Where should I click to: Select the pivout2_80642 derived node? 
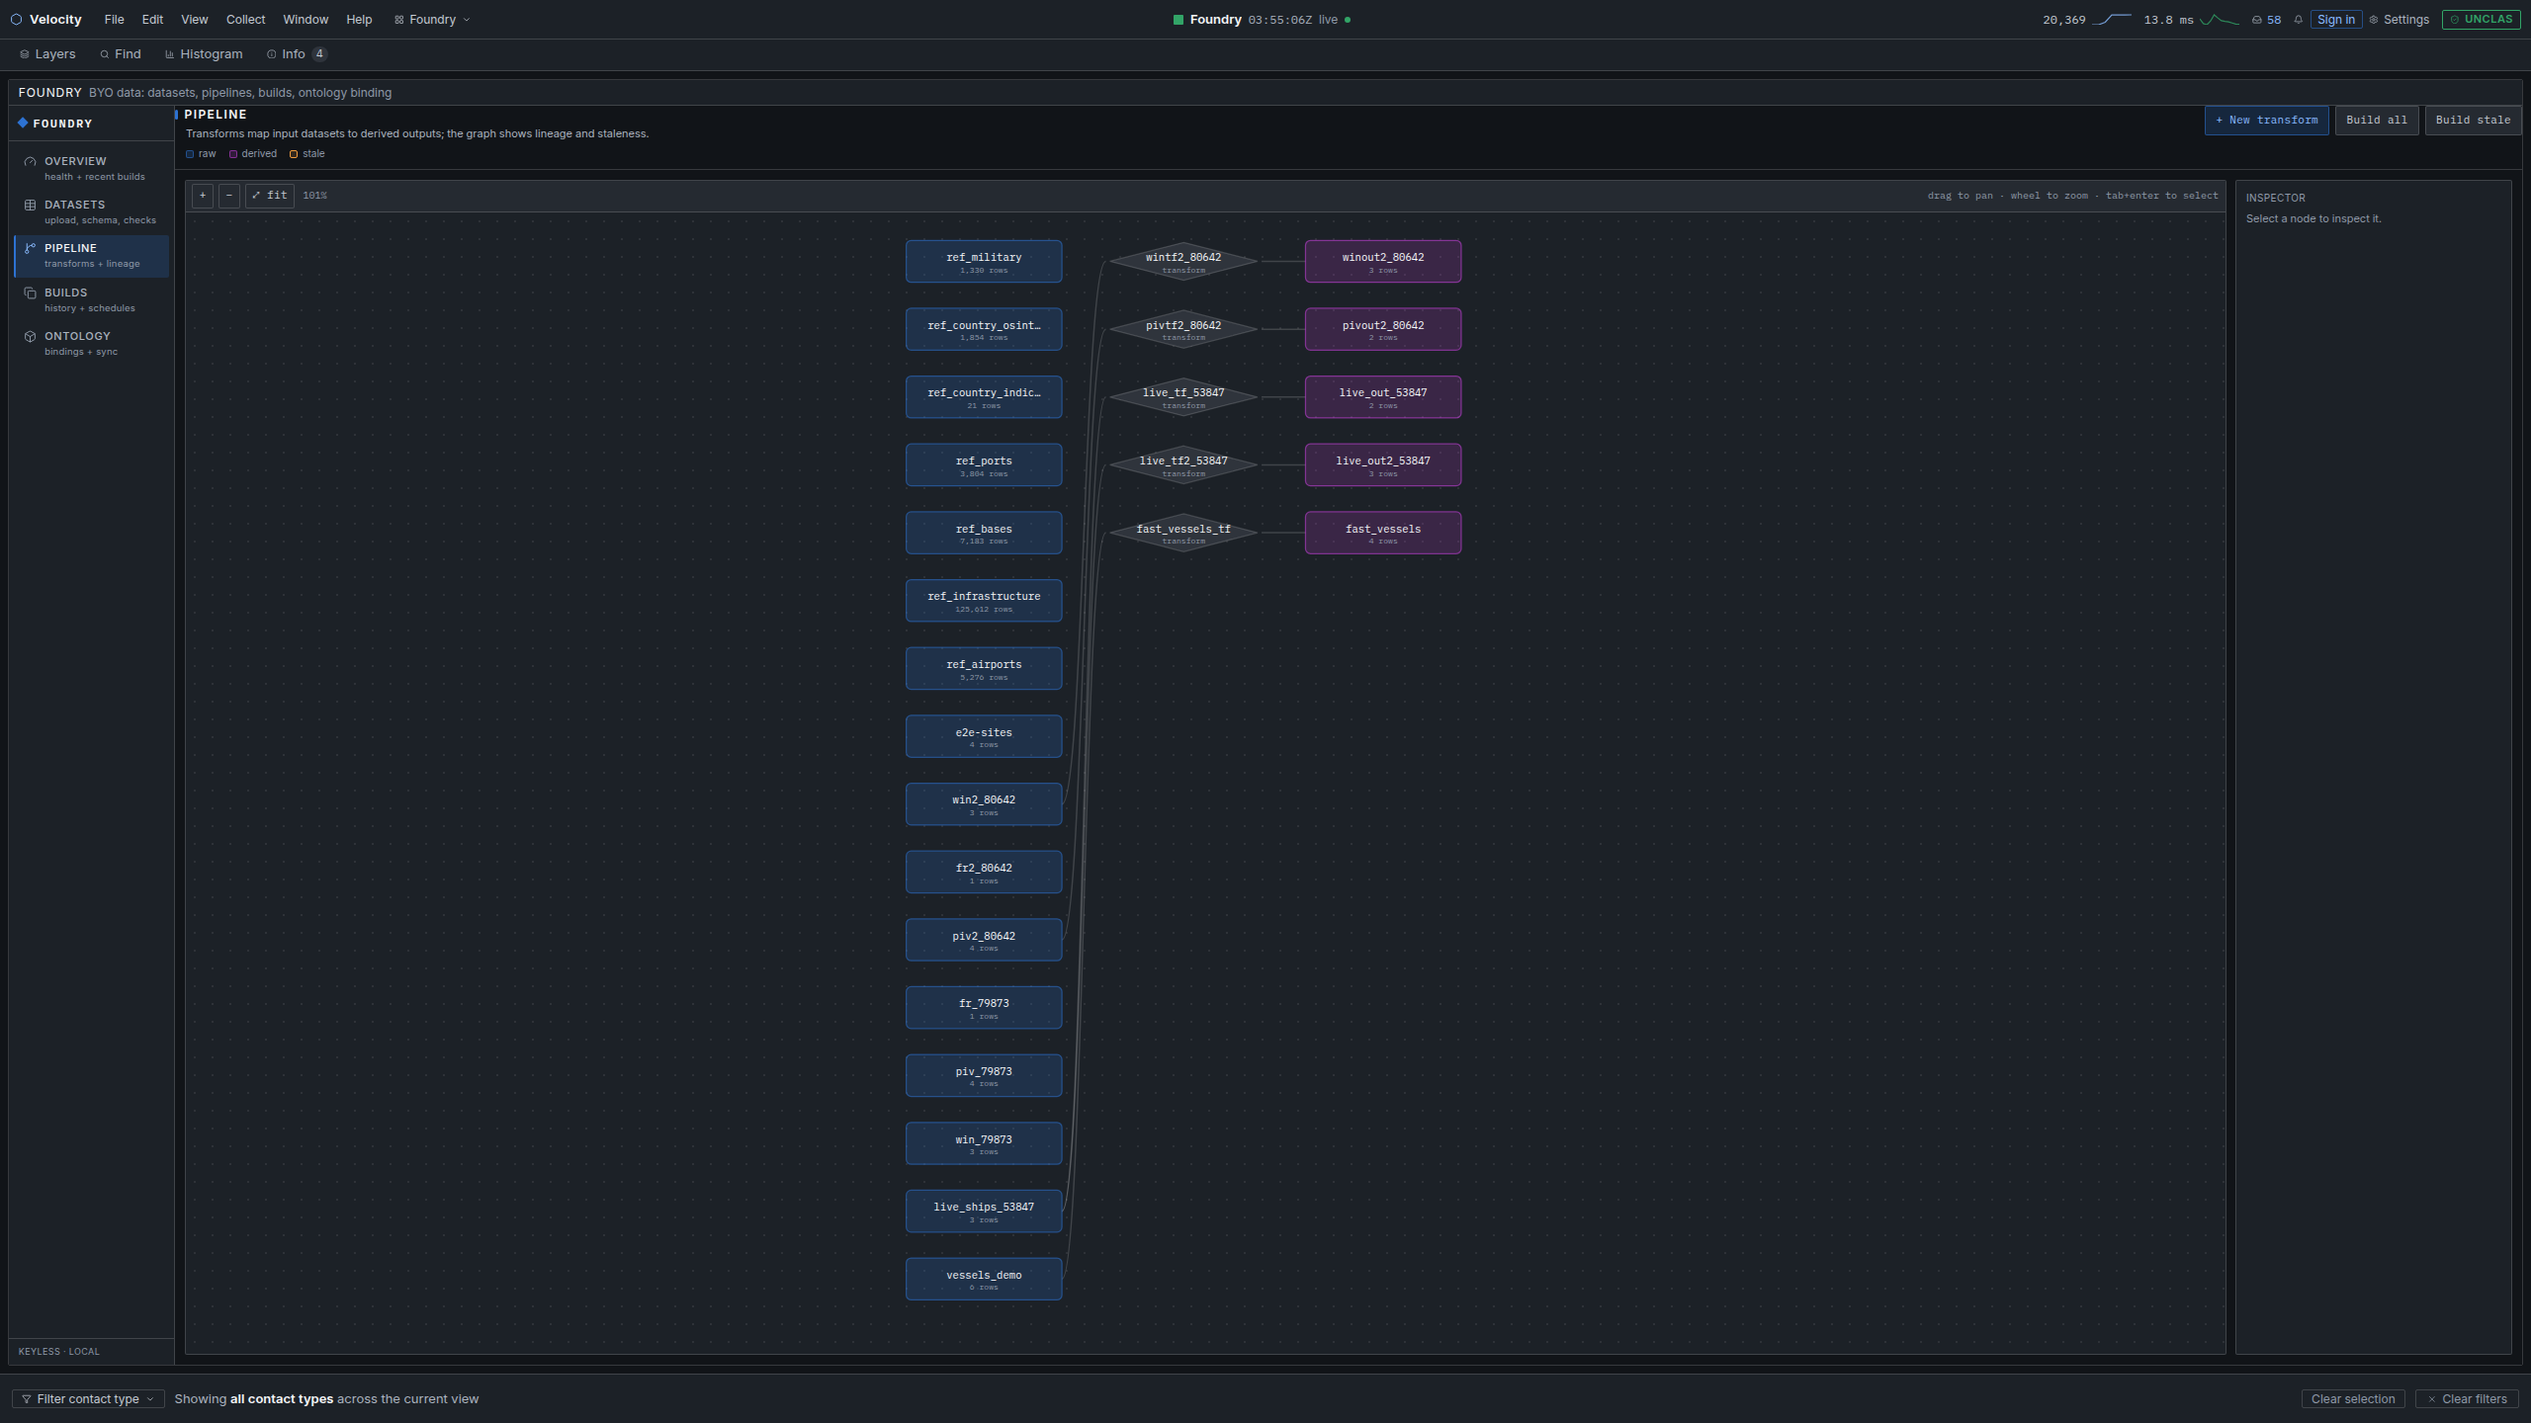pyautogui.click(x=1383, y=330)
